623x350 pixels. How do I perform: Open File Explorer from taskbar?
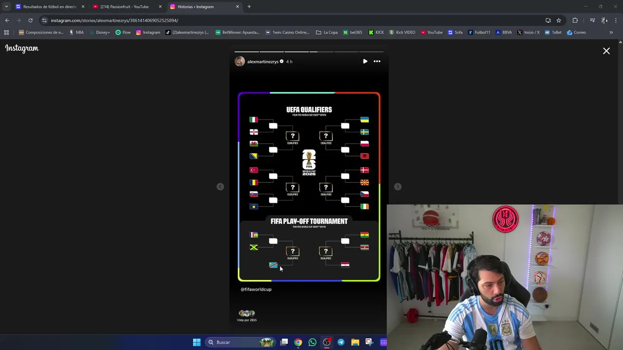tap(355, 342)
